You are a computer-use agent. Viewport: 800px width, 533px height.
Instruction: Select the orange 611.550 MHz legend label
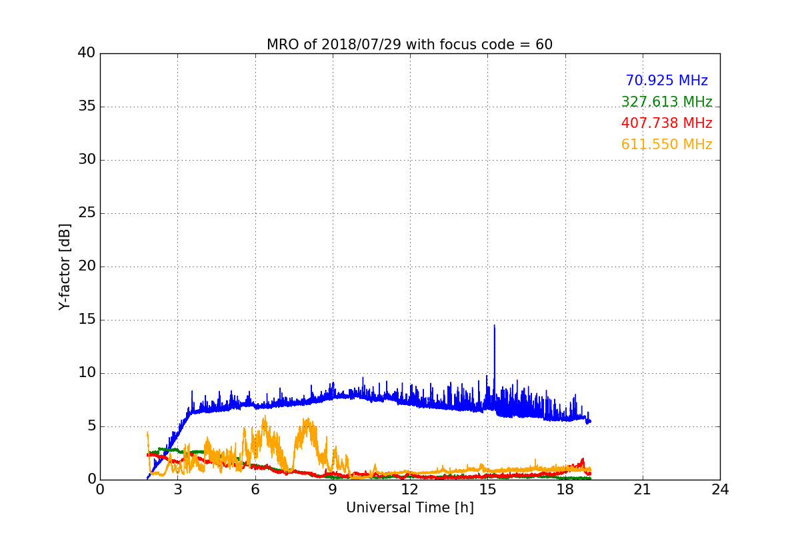tap(667, 145)
